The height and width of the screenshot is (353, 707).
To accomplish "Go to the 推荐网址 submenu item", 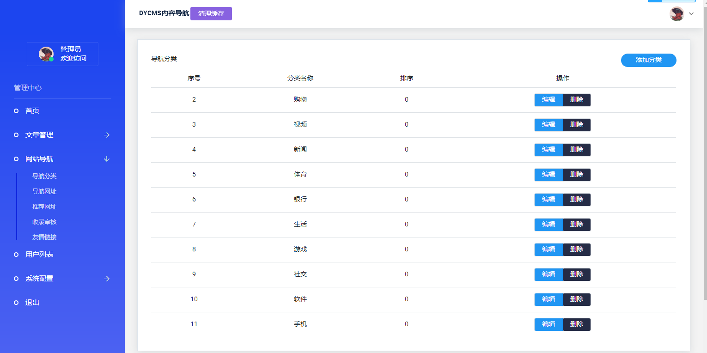I will pyautogui.click(x=44, y=207).
